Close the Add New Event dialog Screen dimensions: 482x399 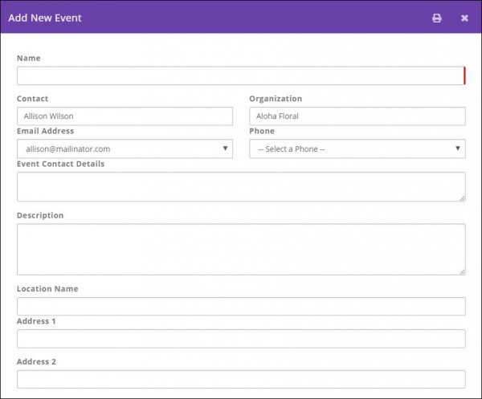pos(464,18)
